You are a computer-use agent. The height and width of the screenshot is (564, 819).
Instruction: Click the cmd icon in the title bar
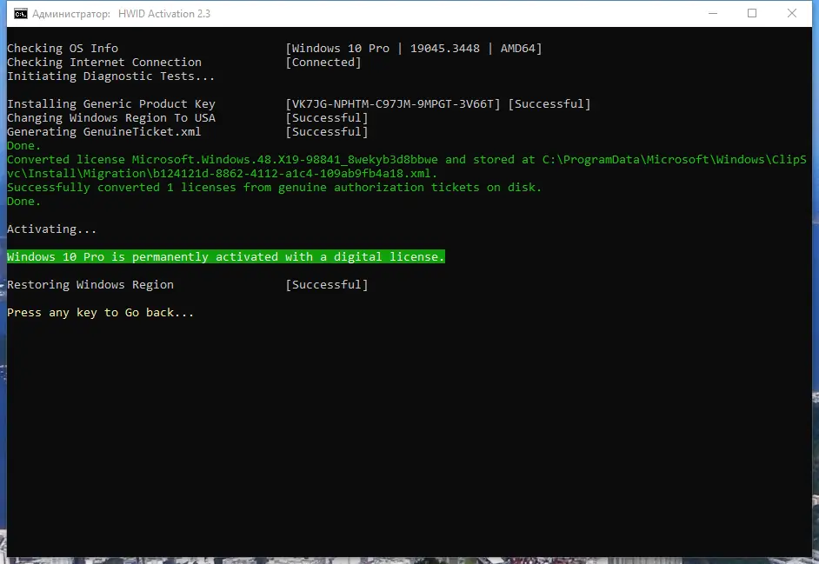(x=20, y=14)
